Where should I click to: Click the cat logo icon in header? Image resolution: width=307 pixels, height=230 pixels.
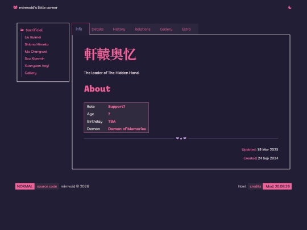click(15, 7)
